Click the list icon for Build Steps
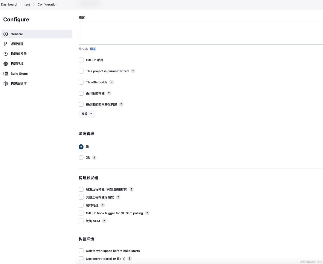 pos(6,74)
